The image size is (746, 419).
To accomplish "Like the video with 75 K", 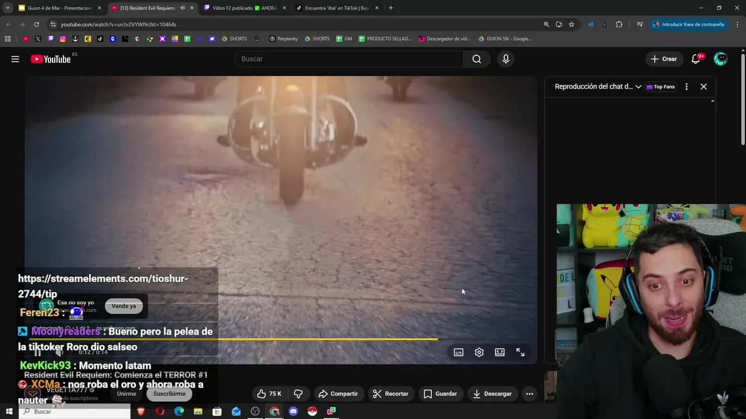I will point(269,394).
